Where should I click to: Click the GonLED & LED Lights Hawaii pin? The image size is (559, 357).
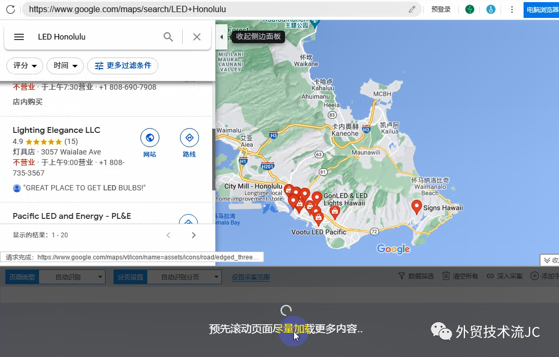click(317, 197)
